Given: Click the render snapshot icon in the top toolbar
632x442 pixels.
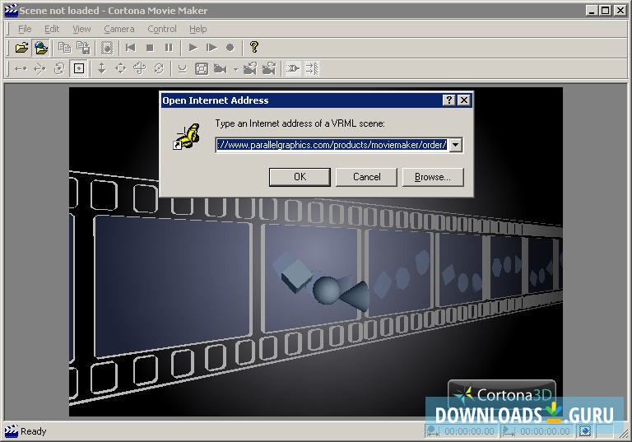Looking at the screenshot, I should (107, 48).
